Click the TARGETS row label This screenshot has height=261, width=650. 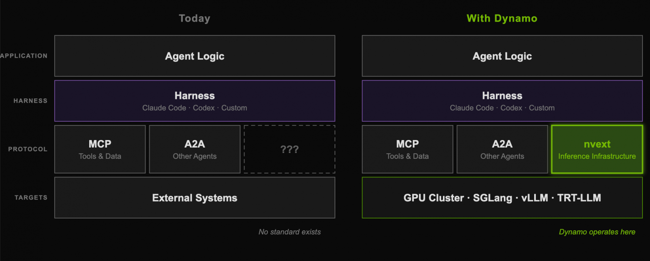31,197
